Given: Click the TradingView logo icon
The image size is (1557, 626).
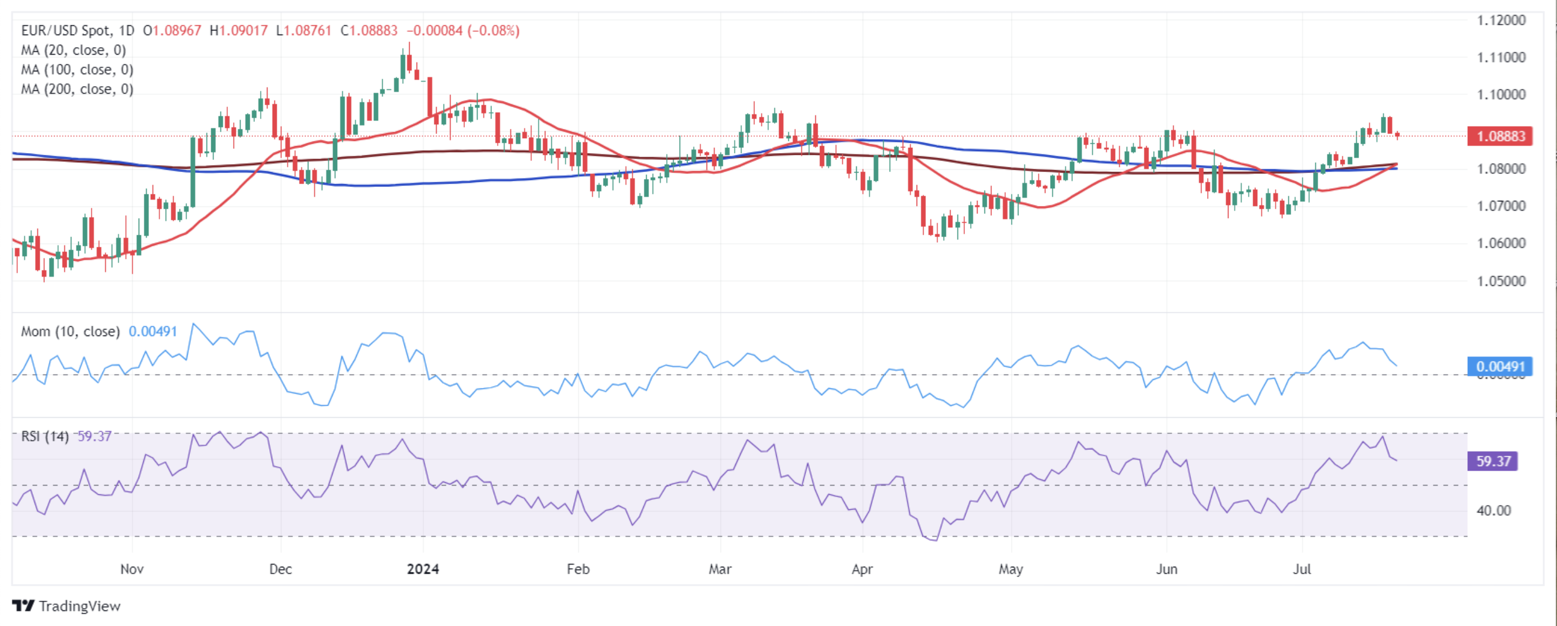Looking at the screenshot, I should (x=23, y=605).
